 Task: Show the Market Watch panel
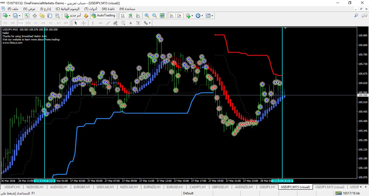coord(27,16)
